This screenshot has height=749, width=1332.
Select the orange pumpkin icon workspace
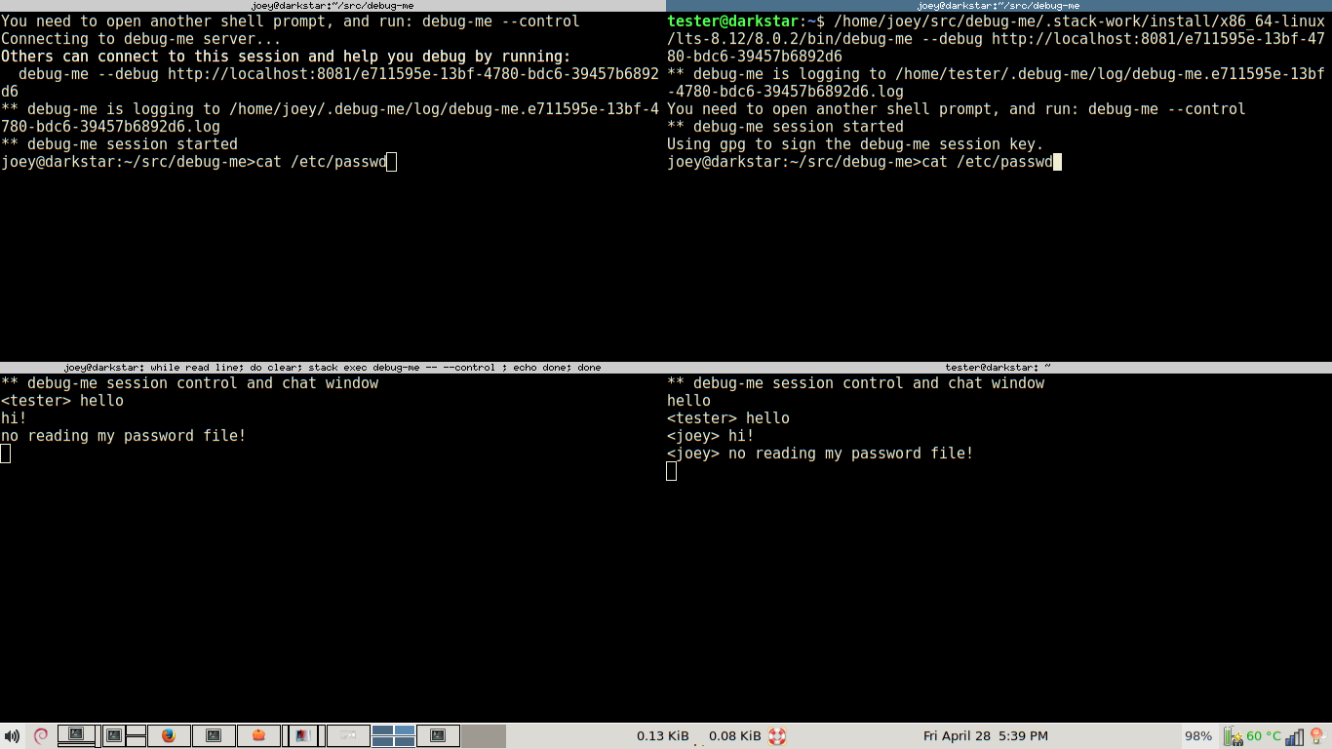(x=259, y=736)
